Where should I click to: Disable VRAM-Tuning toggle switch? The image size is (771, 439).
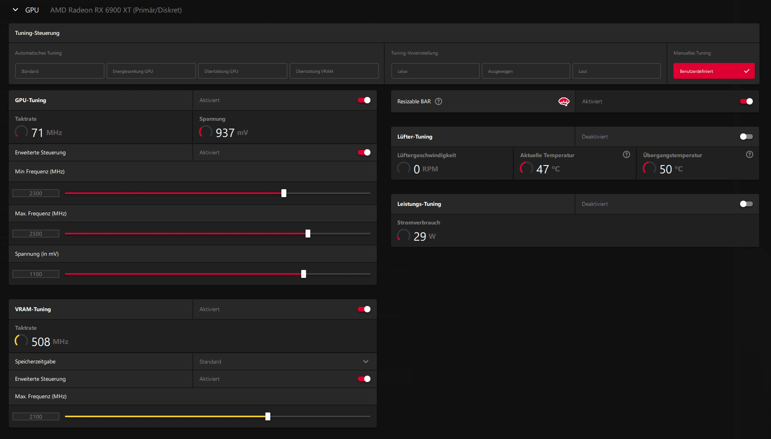(364, 309)
